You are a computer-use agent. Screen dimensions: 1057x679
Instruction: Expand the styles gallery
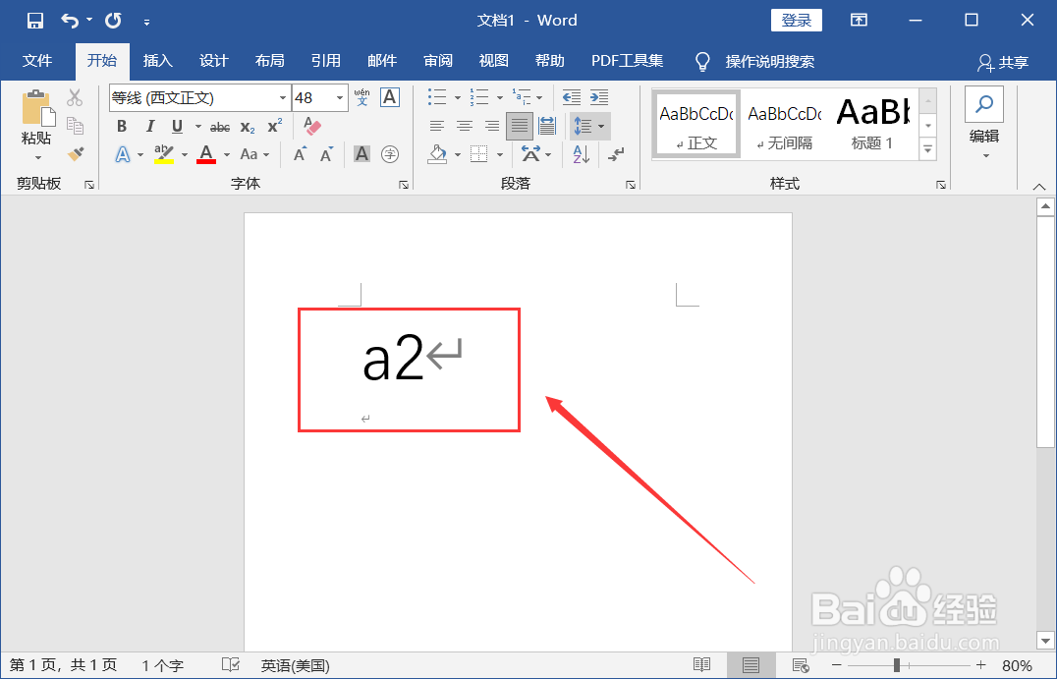click(x=928, y=149)
